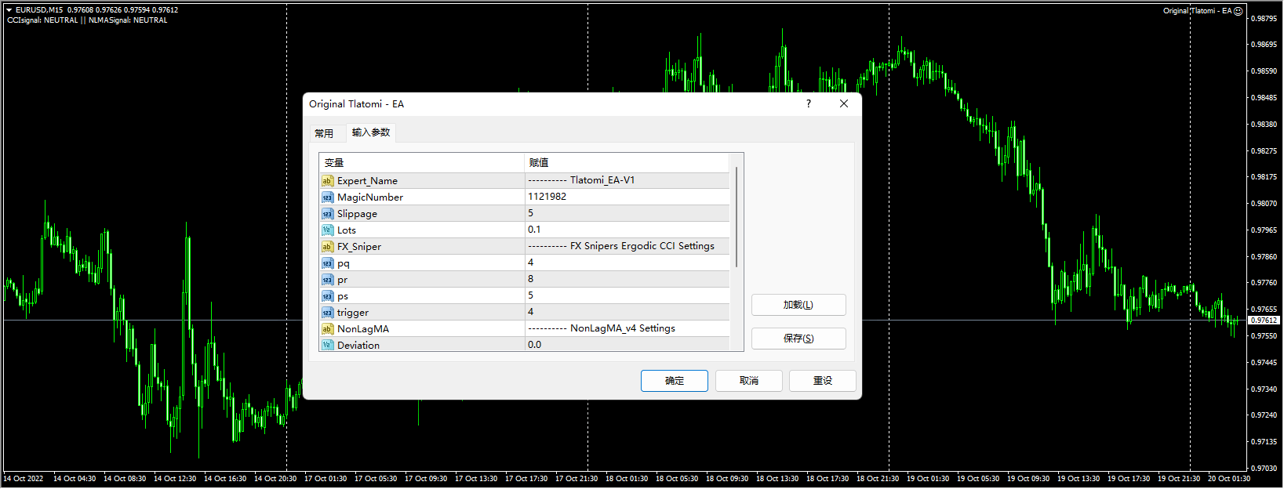Select the MagicNumber value 1121982
The width and height of the screenshot is (1284, 489).
pos(626,197)
